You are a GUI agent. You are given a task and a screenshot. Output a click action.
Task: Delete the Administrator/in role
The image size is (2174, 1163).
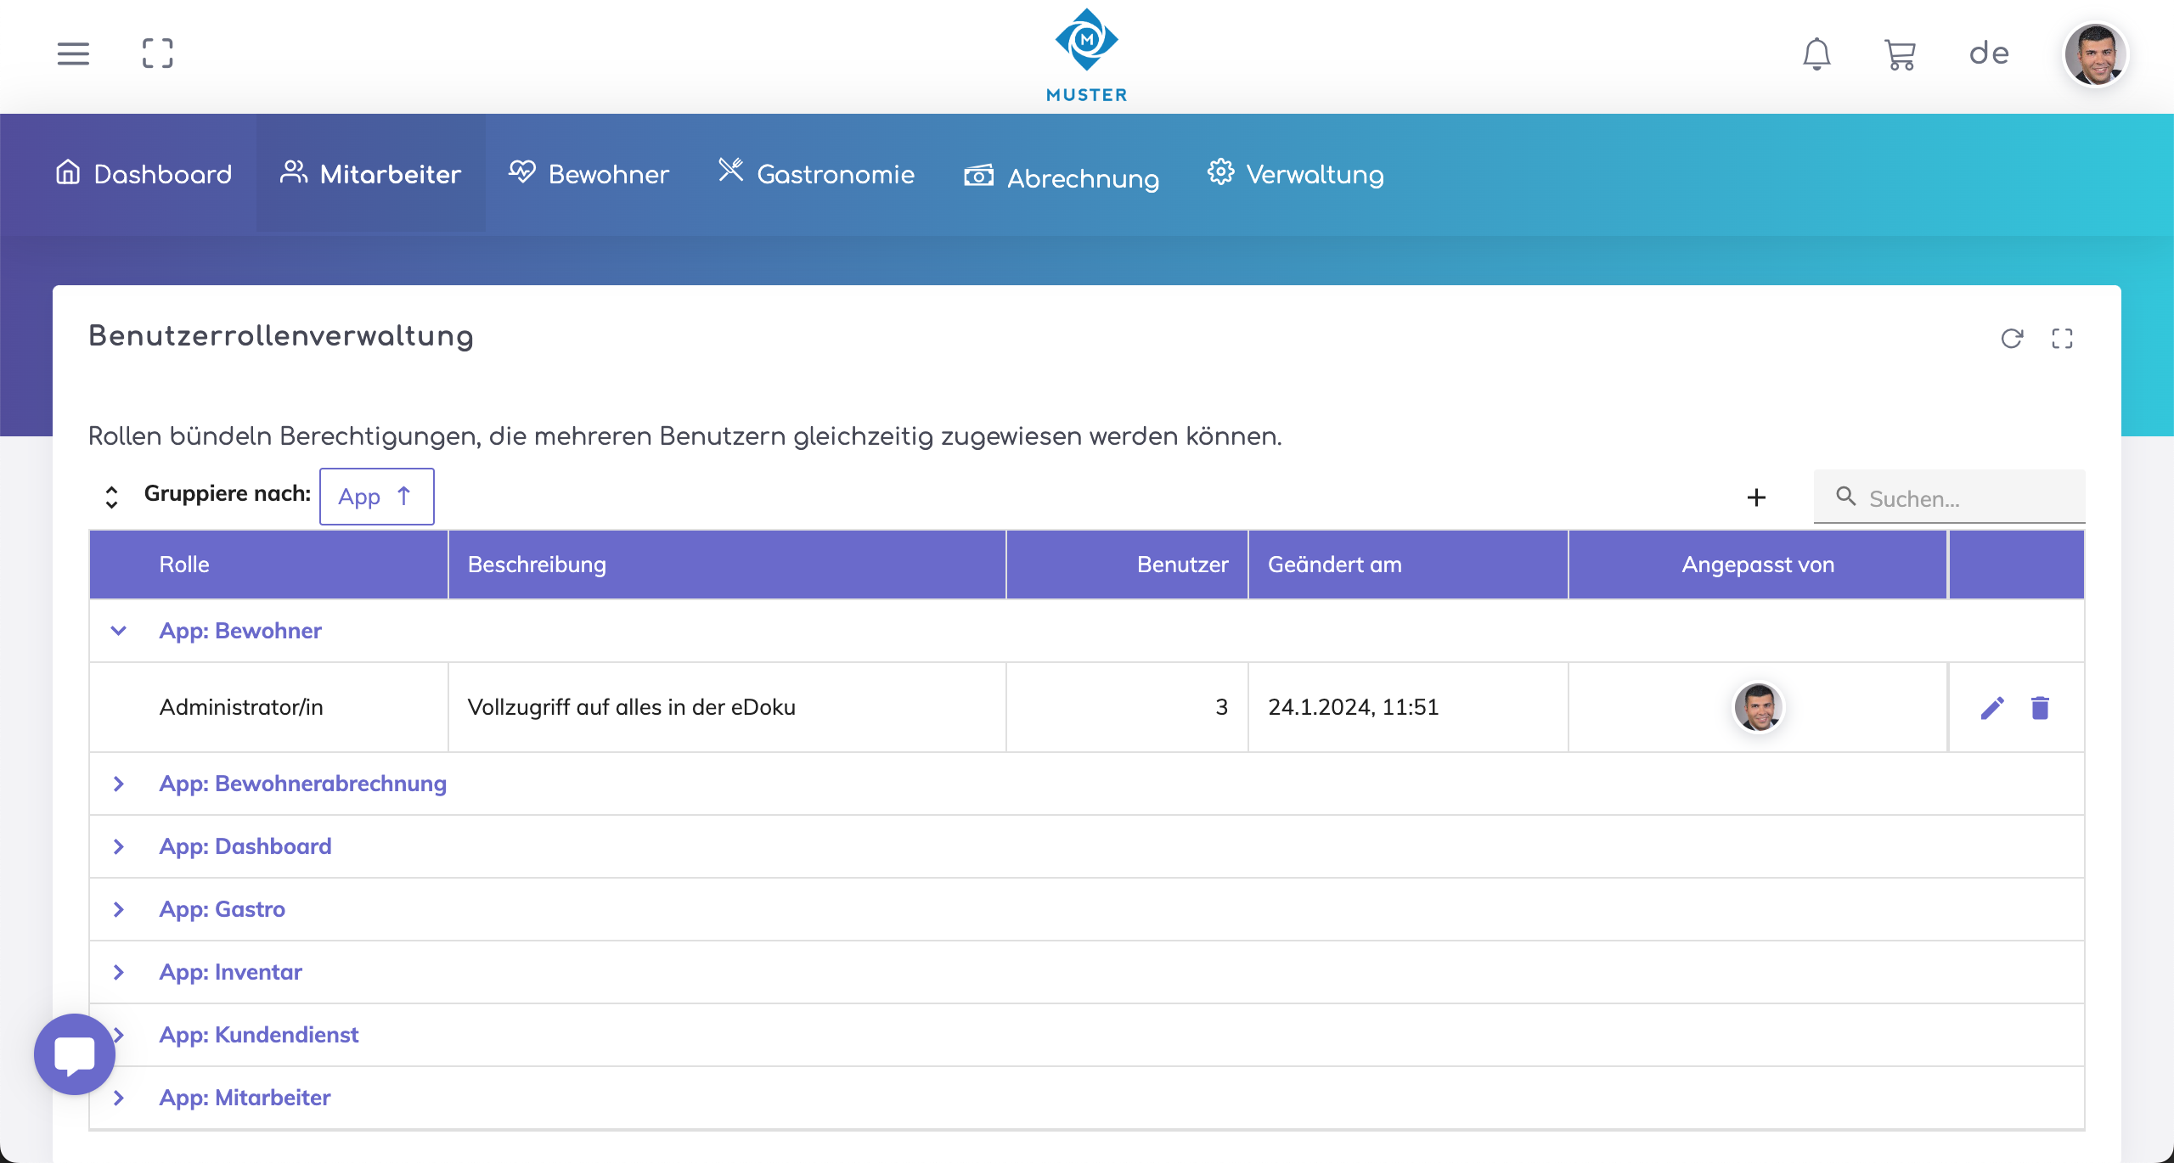pos(2040,707)
